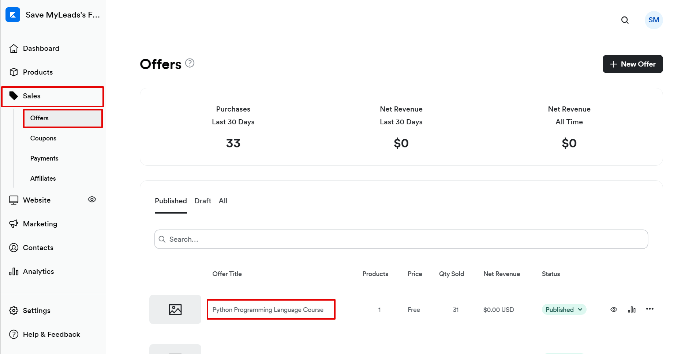Open the Published status dropdown
Screen dimensions: 696x354
pyautogui.click(x=564, y=309)
